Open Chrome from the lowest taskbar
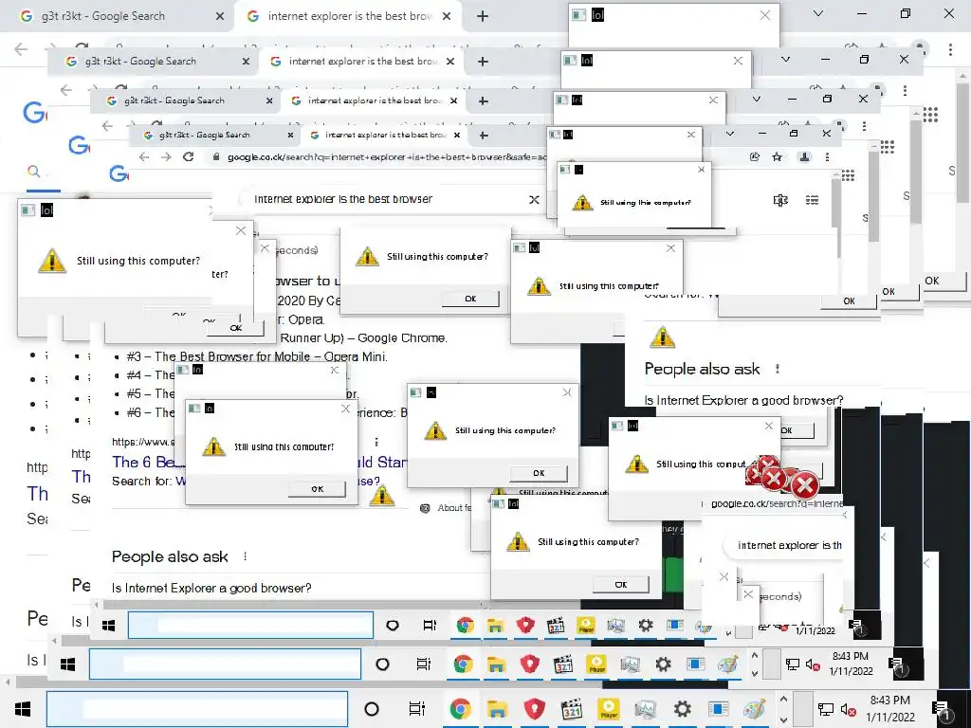This screenshot has width=971, height=728. tap(460, 709)
